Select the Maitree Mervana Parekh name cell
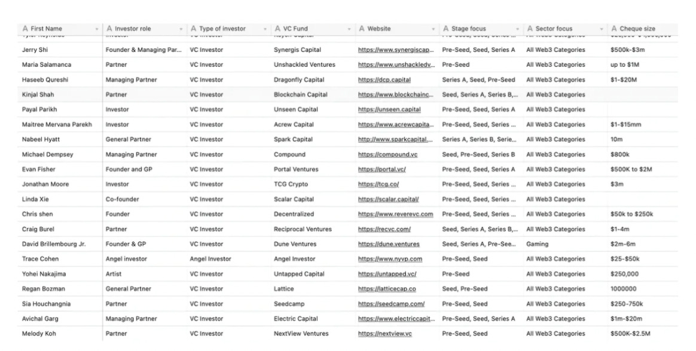 click(60, 125)
